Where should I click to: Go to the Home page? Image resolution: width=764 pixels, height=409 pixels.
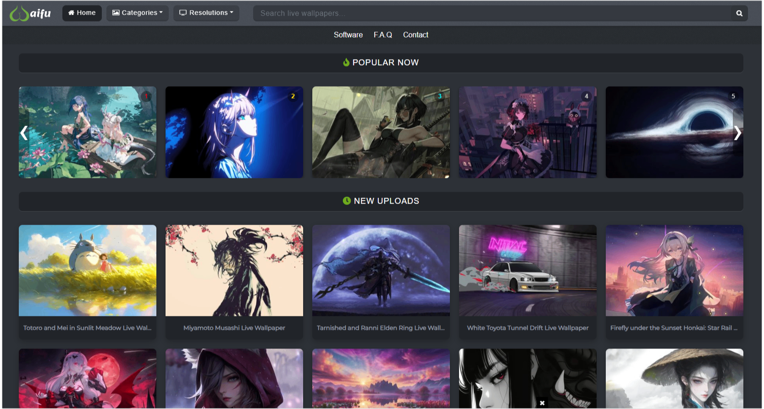pyautogui.click(x=82, y=13)
